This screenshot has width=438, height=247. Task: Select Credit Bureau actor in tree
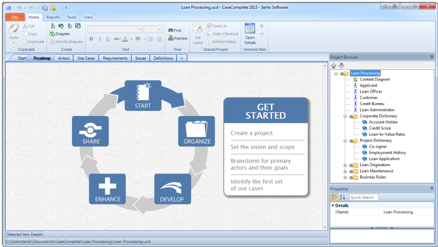point(372,104)
